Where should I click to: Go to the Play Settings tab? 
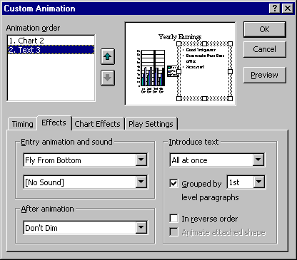151,124
